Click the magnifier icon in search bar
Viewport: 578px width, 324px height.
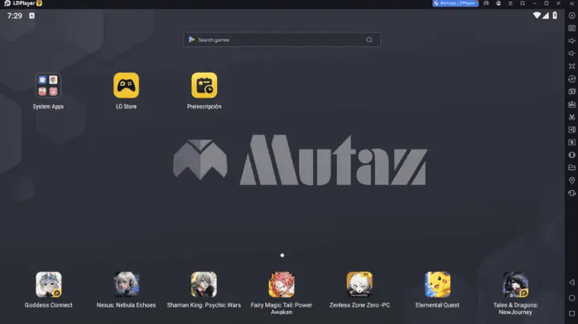(x=369, y=40)
